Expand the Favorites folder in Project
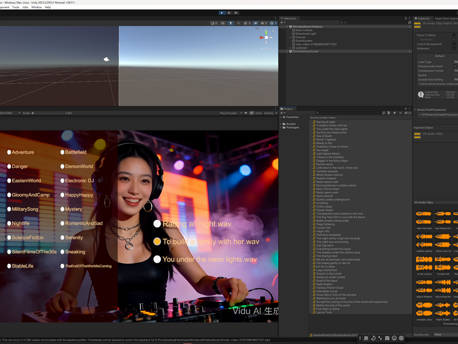The width and height of the screenshot is (458, 344). point(281,117)
